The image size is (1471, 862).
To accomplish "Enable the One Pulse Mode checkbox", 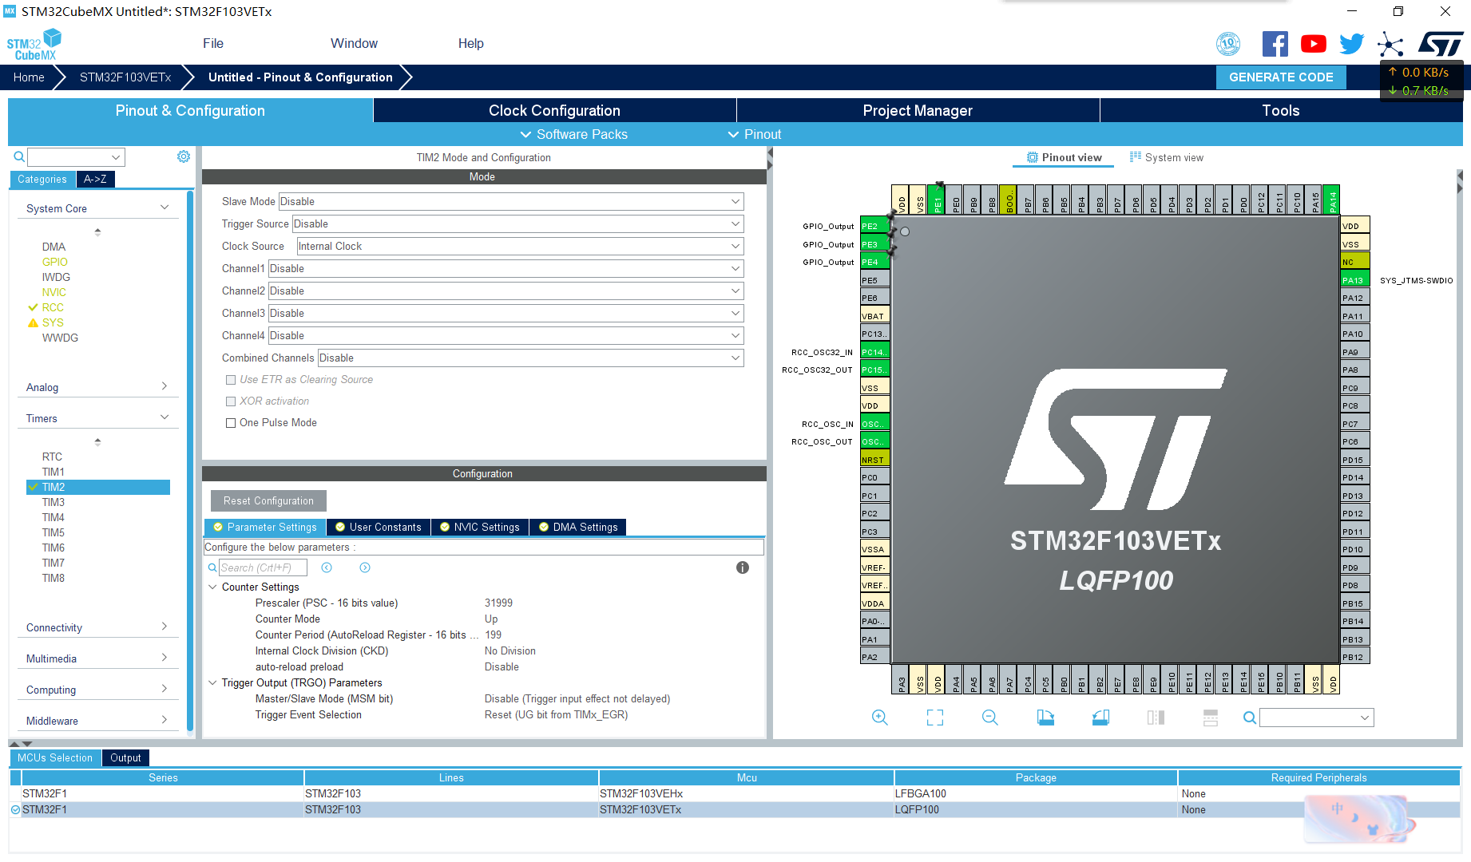I will [231, 422].
